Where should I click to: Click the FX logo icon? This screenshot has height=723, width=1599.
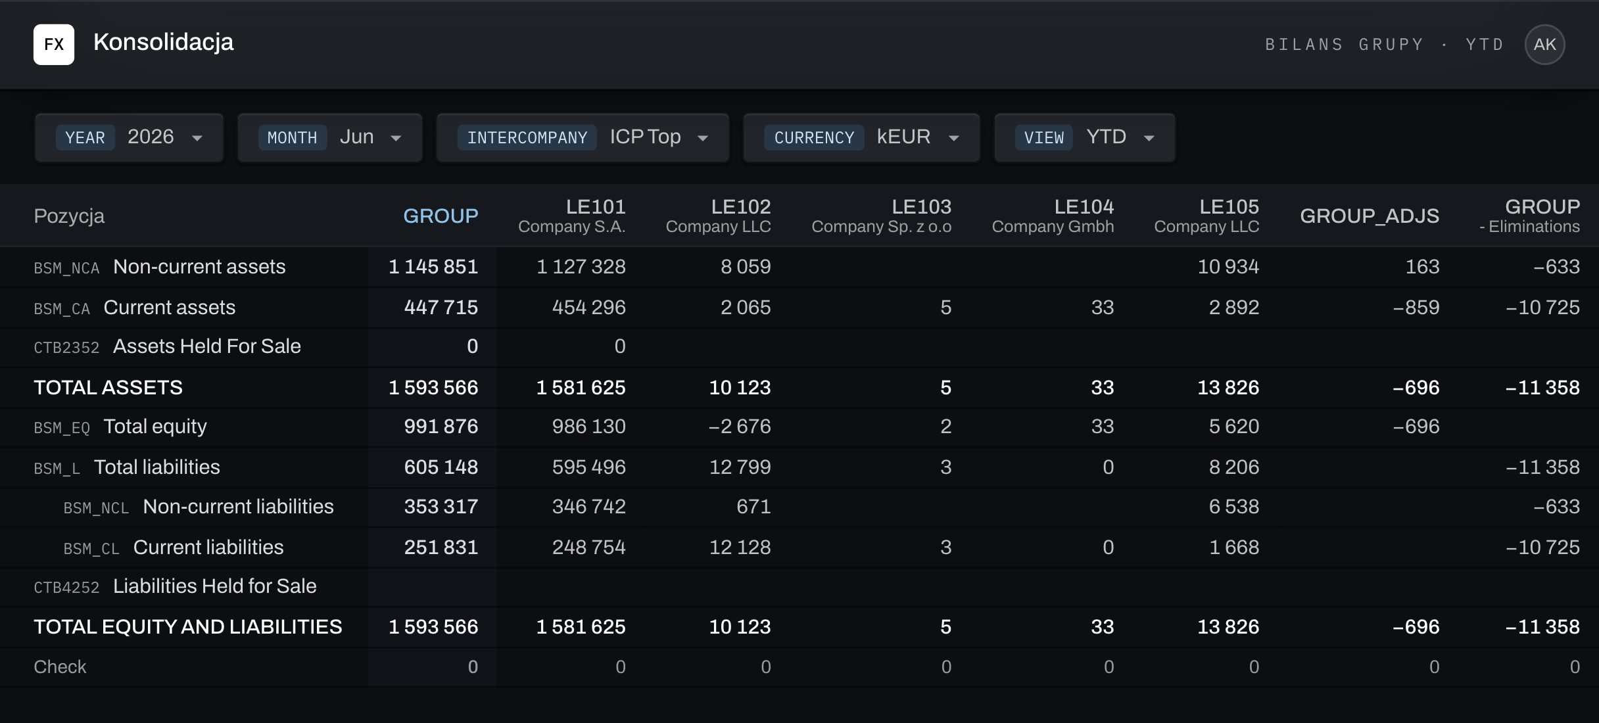54,45
